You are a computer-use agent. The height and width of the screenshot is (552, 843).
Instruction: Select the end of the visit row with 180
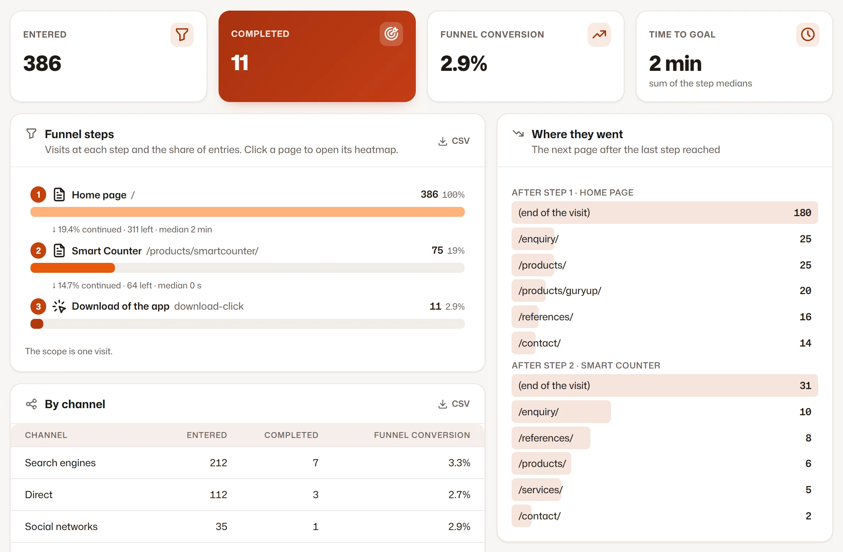pos(665,213)
